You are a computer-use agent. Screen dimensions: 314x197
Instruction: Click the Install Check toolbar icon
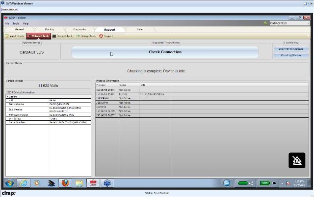[6, 36]
